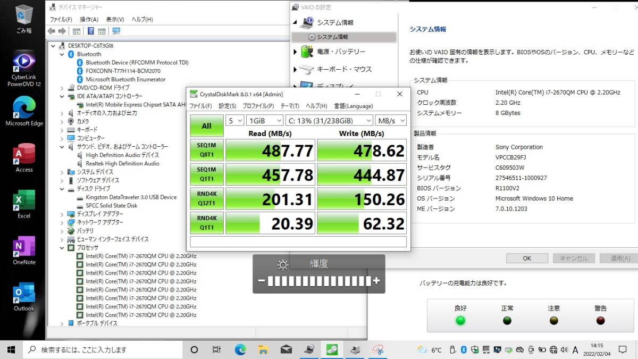
Task: Open CyberLink PowerDVD 12 desktop icon
Action: (23, 69)
